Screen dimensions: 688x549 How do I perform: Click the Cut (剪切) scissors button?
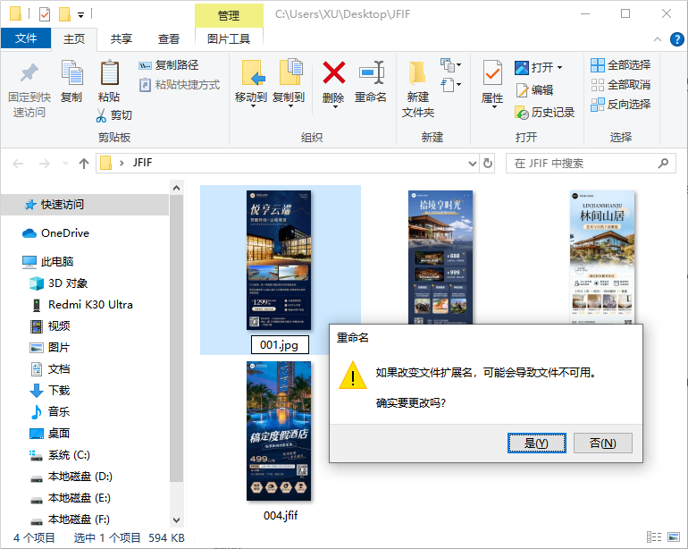pos(114,115)
